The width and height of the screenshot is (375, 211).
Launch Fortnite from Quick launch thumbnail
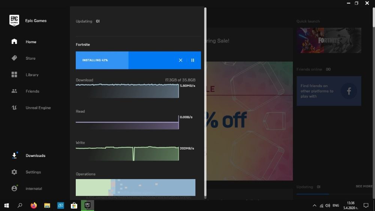click(x=329, y=40)
